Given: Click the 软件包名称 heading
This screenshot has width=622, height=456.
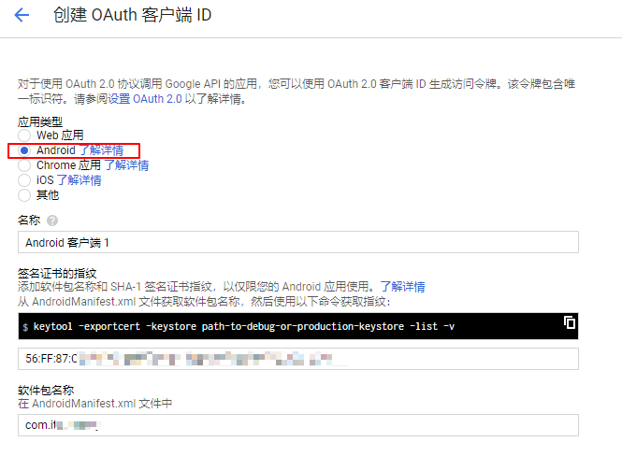Looking at the screenshot, I should 46,391.
